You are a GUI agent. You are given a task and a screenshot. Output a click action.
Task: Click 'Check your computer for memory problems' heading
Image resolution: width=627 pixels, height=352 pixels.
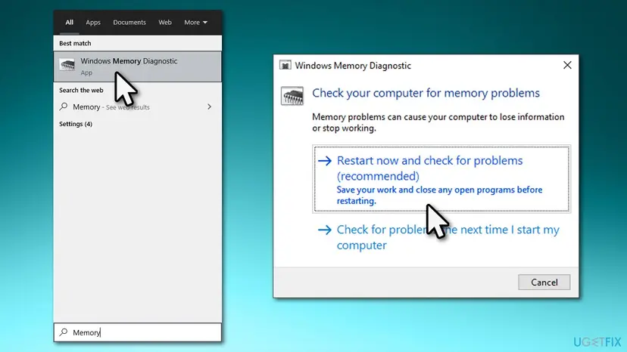click(x=426, y=93)
